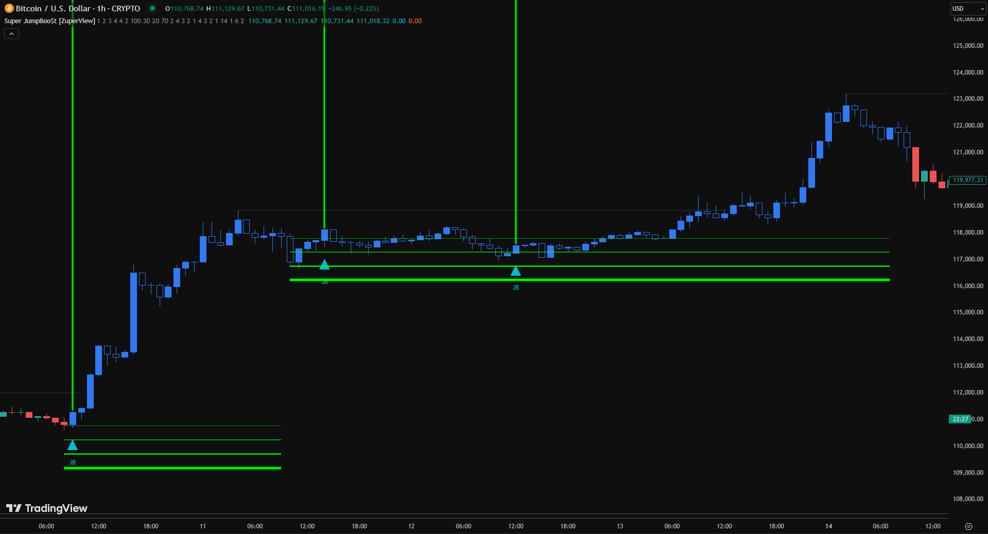This screenshot has width=988, height=534.
Task: Click the 108,000.00 price axis label
Action: coord(968,499)
